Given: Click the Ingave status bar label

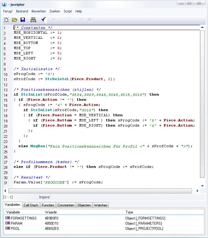Looking at the screenshot, I should [x=44, y=197].
